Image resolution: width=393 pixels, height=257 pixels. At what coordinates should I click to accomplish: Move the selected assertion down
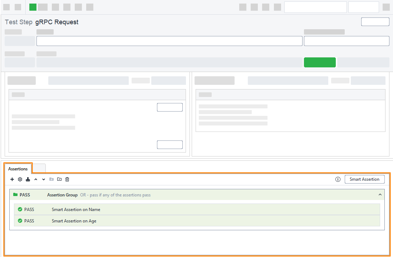[43, 179]
